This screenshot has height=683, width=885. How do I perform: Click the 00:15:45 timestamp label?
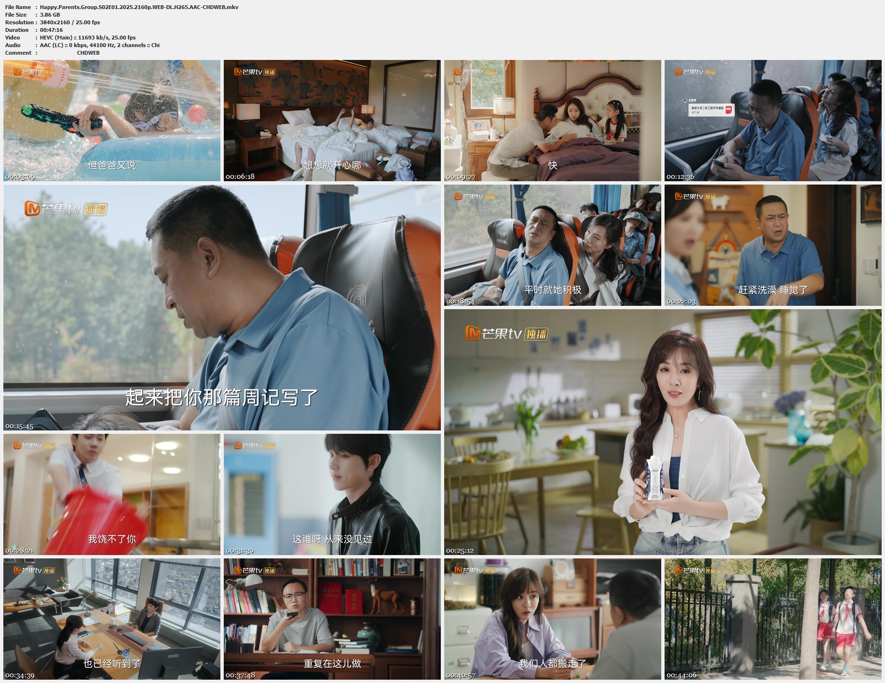pos(20,426)
